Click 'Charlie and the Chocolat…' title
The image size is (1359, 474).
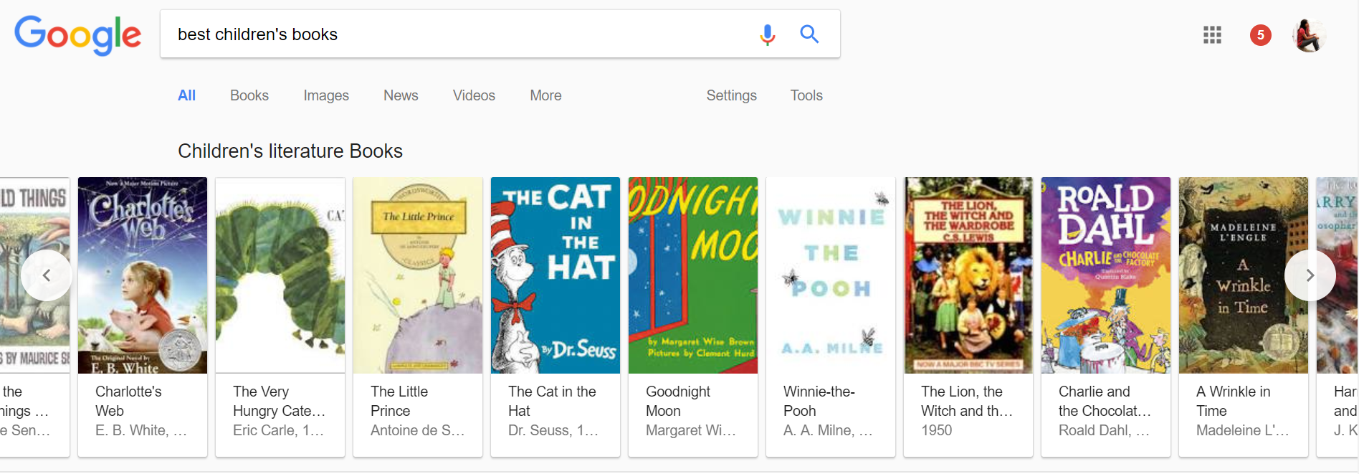click(1105, 401)
